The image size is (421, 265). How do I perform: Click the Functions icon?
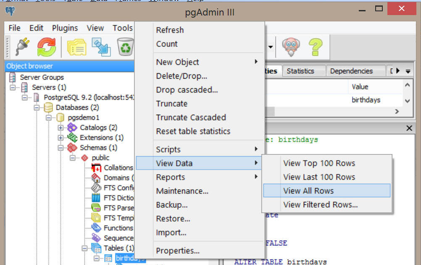click(96, 228)
